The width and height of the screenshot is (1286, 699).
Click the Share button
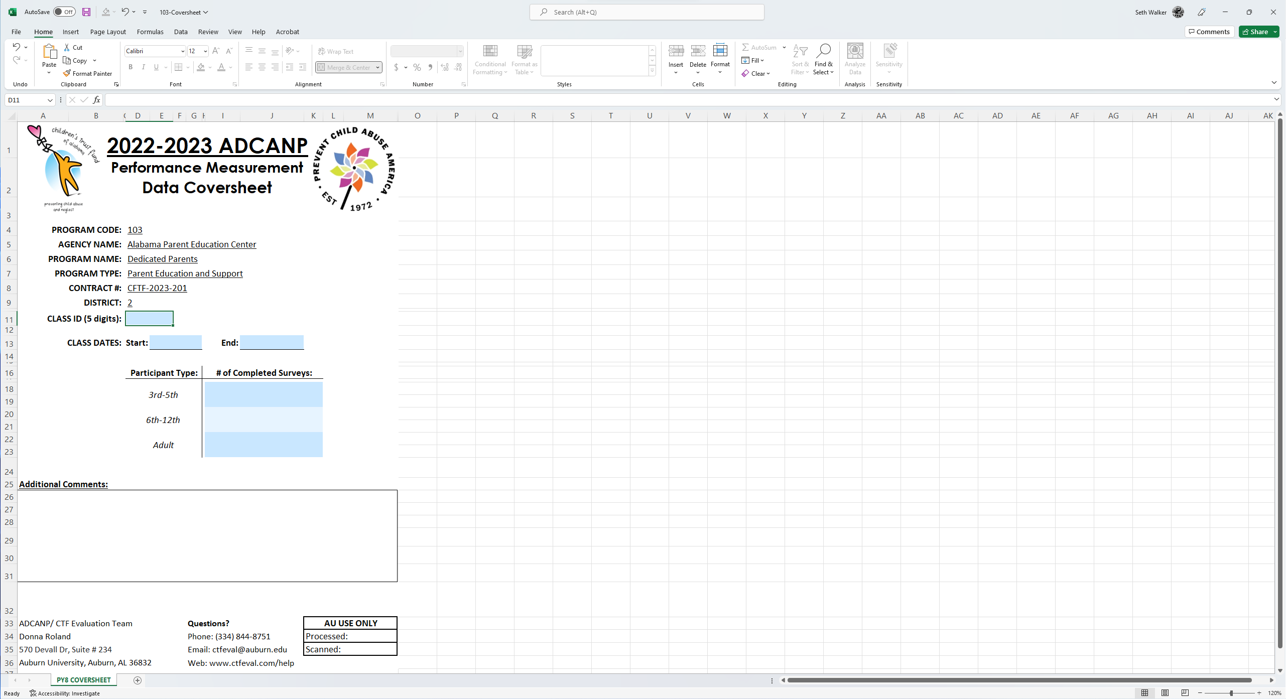click(1255, 32)
